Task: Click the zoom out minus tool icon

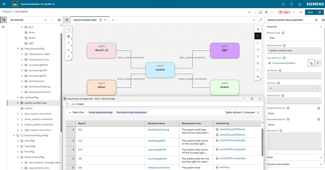Action: pyautogui.click(x=258, y=70)
